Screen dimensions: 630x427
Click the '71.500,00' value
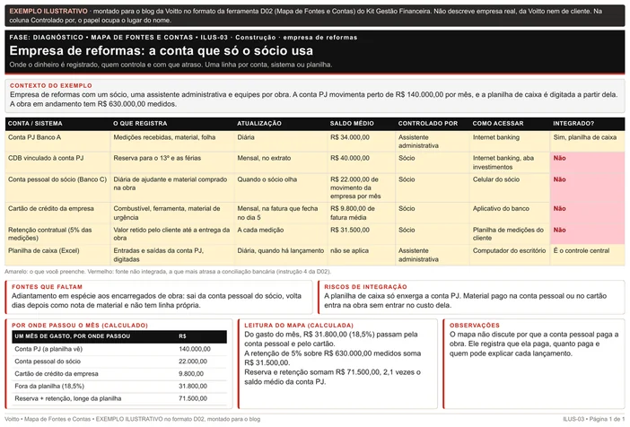pyautogui.click(x=193, y=399)
